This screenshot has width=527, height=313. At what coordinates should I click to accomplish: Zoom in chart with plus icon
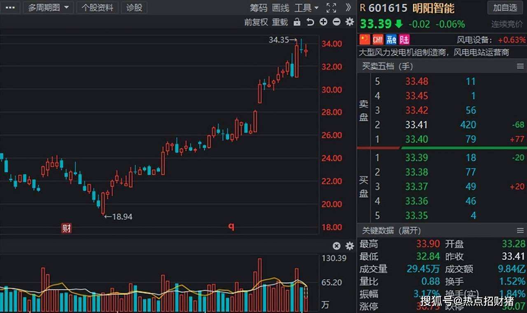(x=323, y=22)
